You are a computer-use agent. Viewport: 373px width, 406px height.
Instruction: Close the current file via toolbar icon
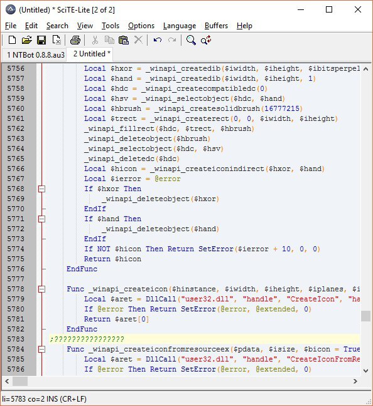pyautogui.click(x=57, y=40)
